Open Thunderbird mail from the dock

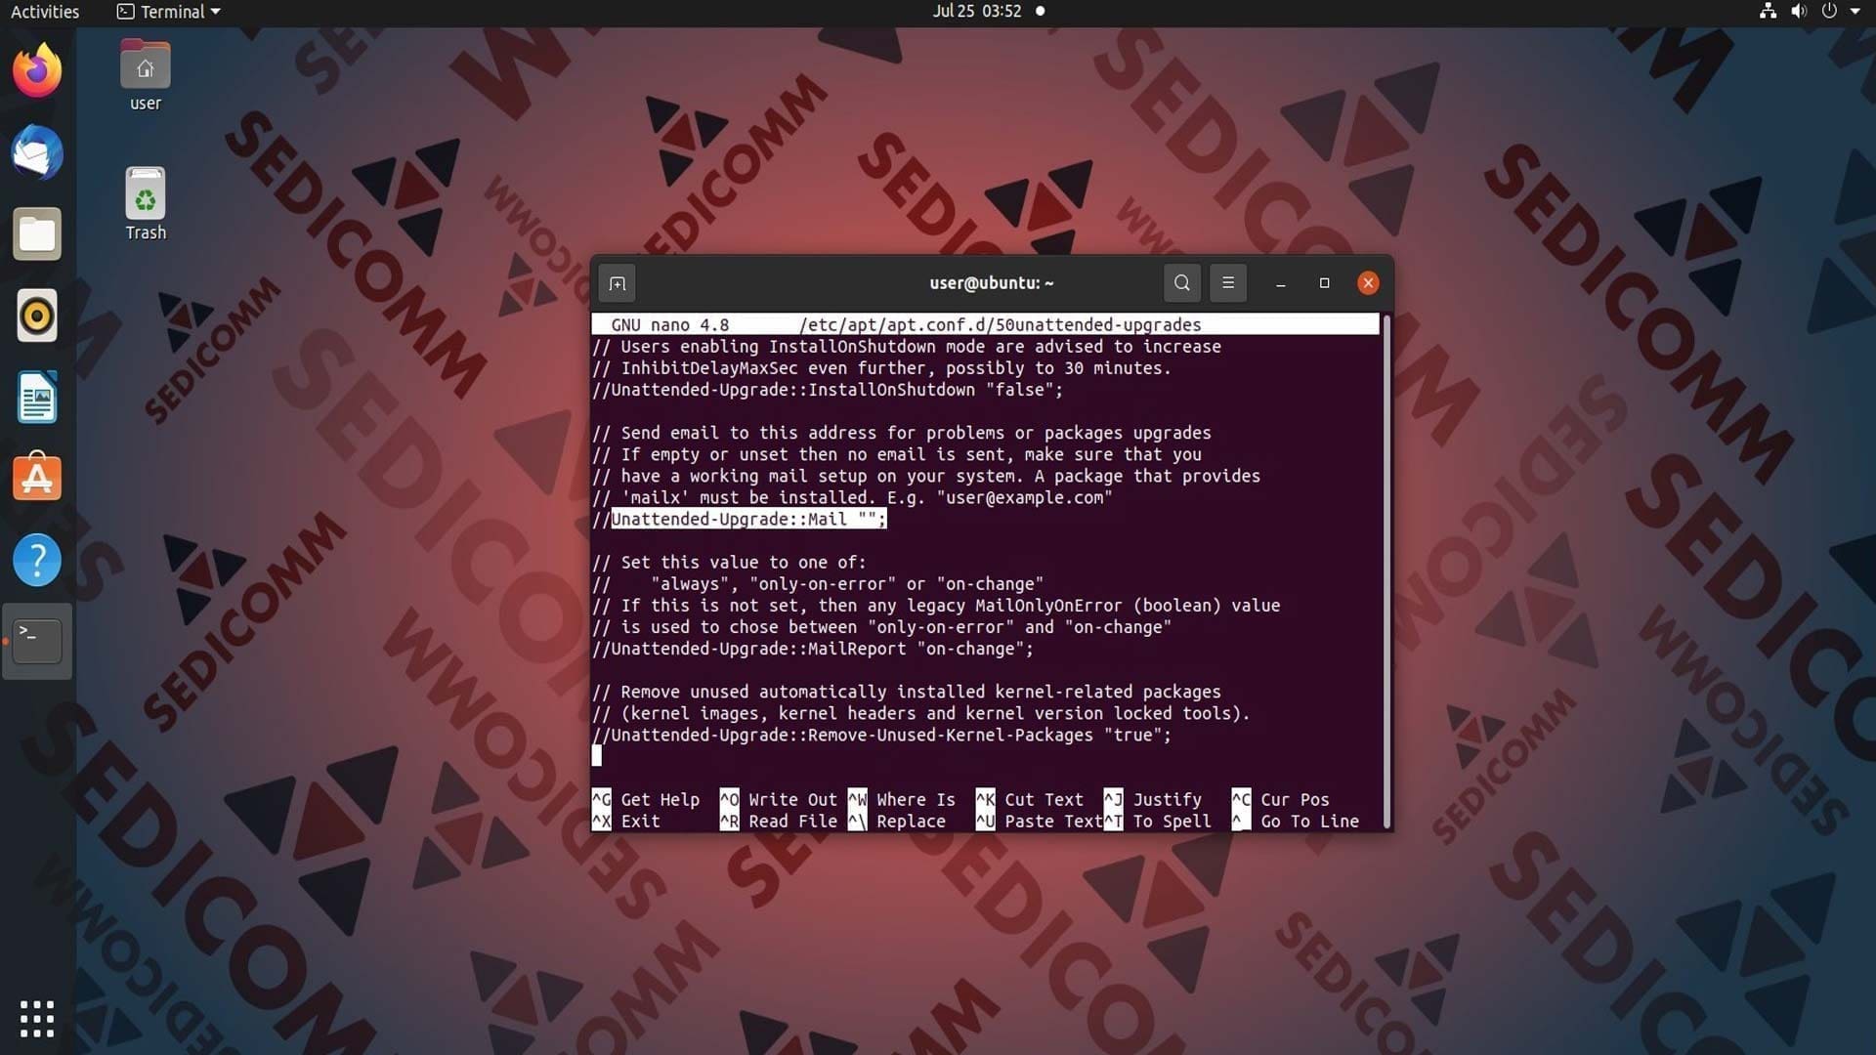[x=37, y=152]
